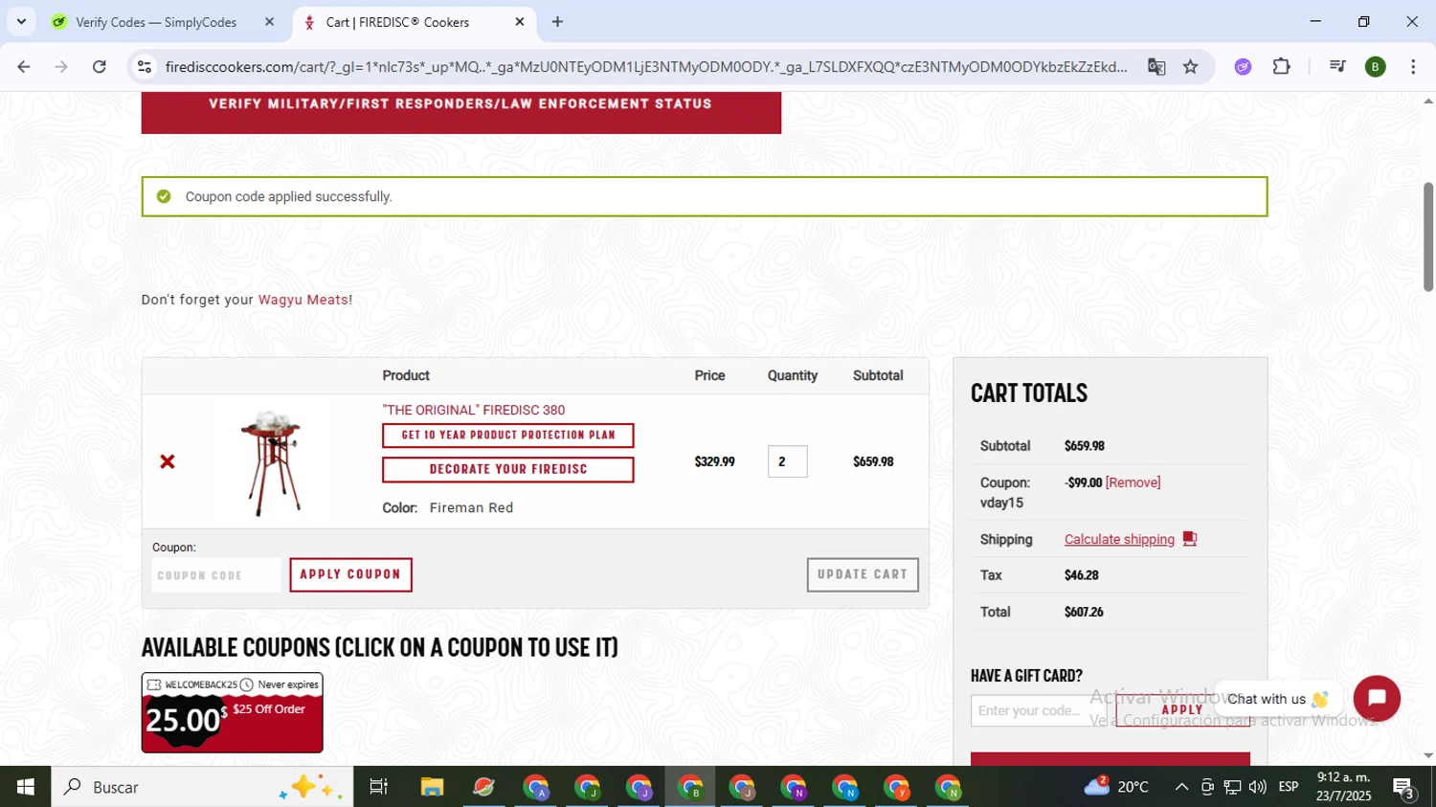Open site information icon in address bar
Viewport: 1436px width, 807px height.
pos(145,67)
